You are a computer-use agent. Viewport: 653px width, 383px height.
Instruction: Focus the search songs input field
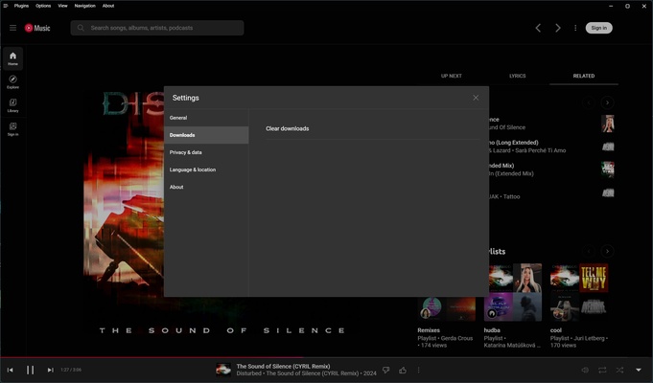tap(157, 28)
